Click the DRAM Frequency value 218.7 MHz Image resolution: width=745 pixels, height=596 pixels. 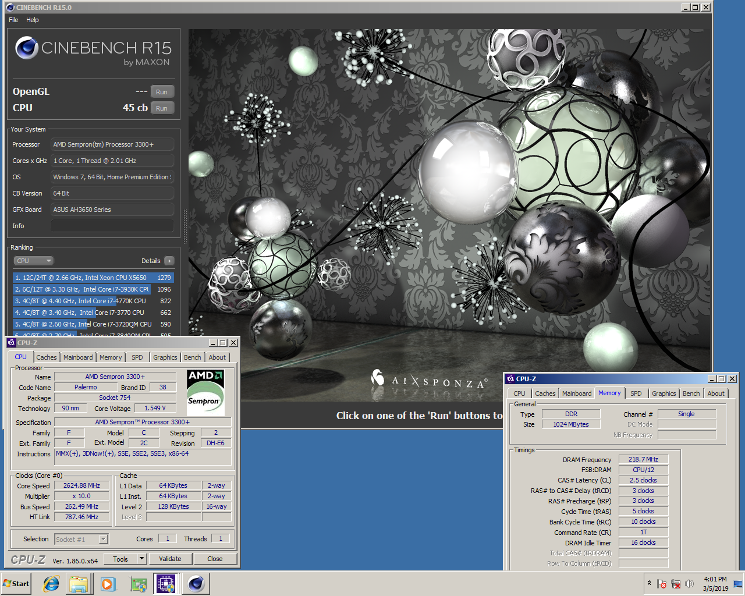tap(643, 459)
